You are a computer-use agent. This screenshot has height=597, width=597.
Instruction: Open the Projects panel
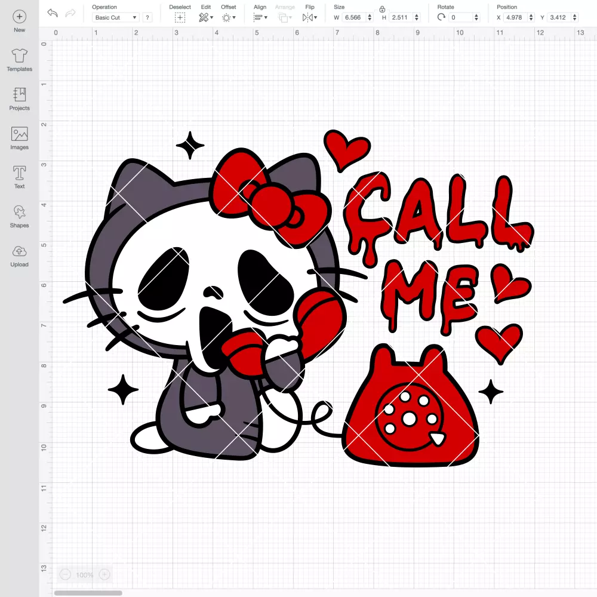pyautogui.click(x=20, y=99)
